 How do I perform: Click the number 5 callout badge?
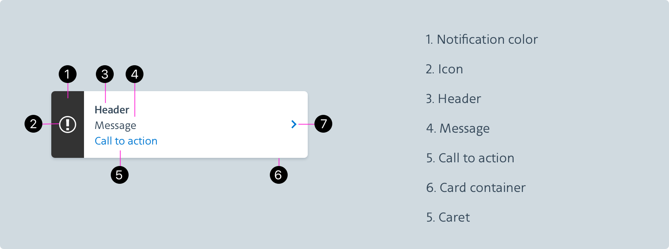point(119,175)
